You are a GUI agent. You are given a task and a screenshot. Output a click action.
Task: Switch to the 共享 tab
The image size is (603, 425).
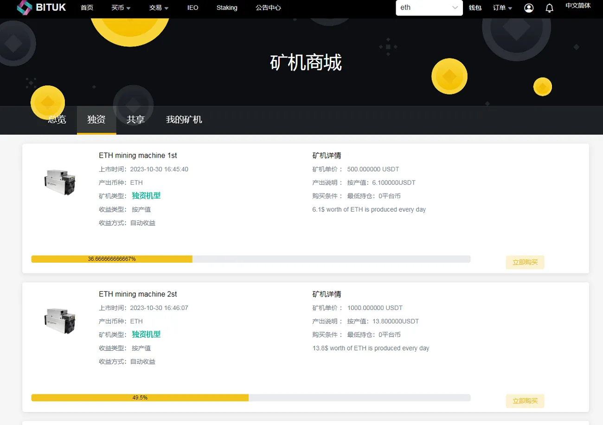coord(135,119)
